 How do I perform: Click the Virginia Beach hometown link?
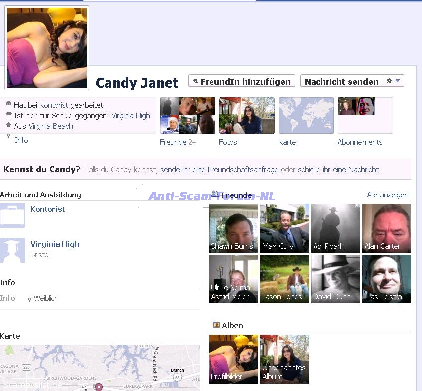click(50, 126)
